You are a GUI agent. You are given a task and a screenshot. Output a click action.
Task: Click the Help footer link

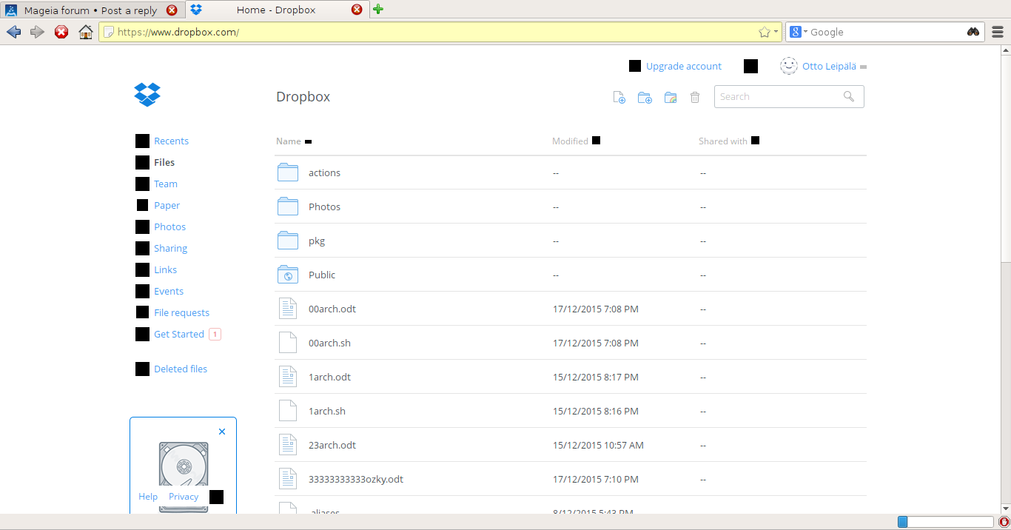tap(148, 497)
